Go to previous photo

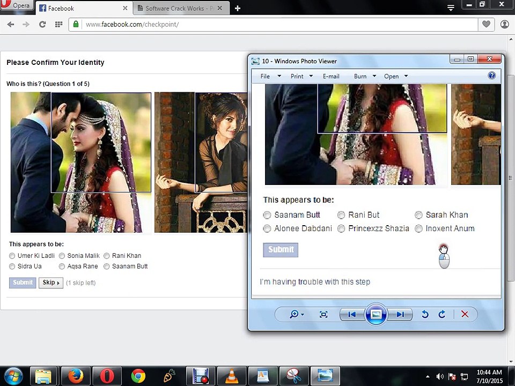(352, 315)
